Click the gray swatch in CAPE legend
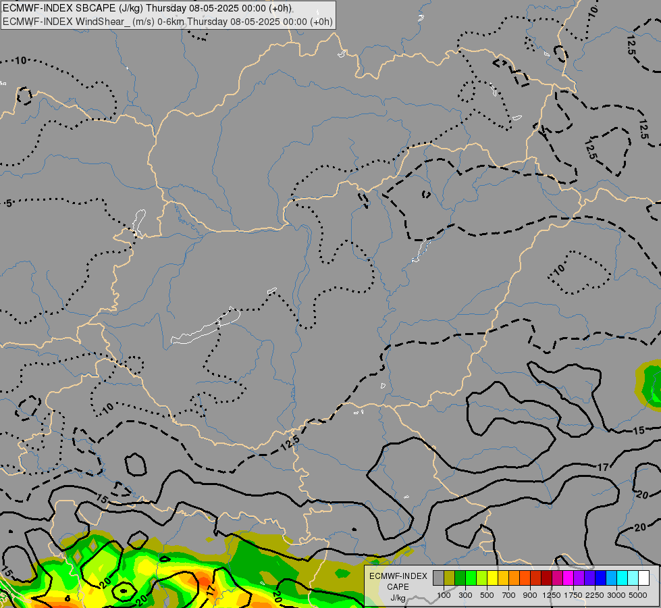 pyautogui.click(x=438, y=578)
